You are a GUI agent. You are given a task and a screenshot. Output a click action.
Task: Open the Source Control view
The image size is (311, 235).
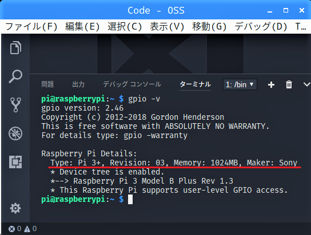coord(15,105)
